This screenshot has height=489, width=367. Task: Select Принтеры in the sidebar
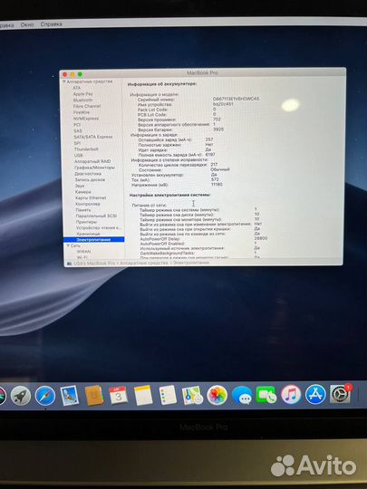pyautogui.click(x=86, y=222)
